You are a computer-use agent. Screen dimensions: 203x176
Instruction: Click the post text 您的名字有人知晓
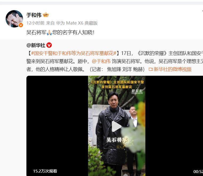(73, 33)
